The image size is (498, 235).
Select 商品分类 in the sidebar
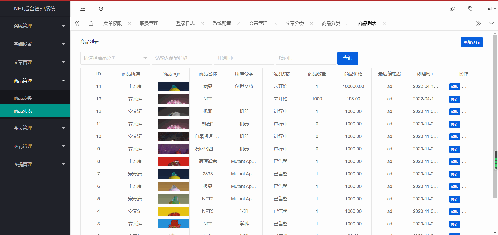pos(23,98)
